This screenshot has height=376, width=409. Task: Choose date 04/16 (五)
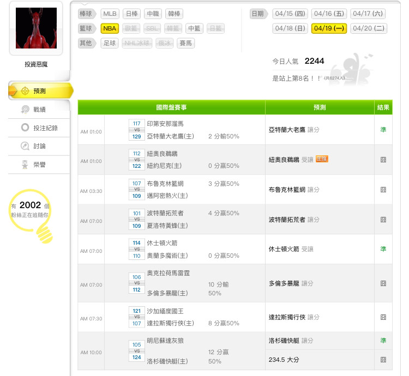tap(329, 14)
